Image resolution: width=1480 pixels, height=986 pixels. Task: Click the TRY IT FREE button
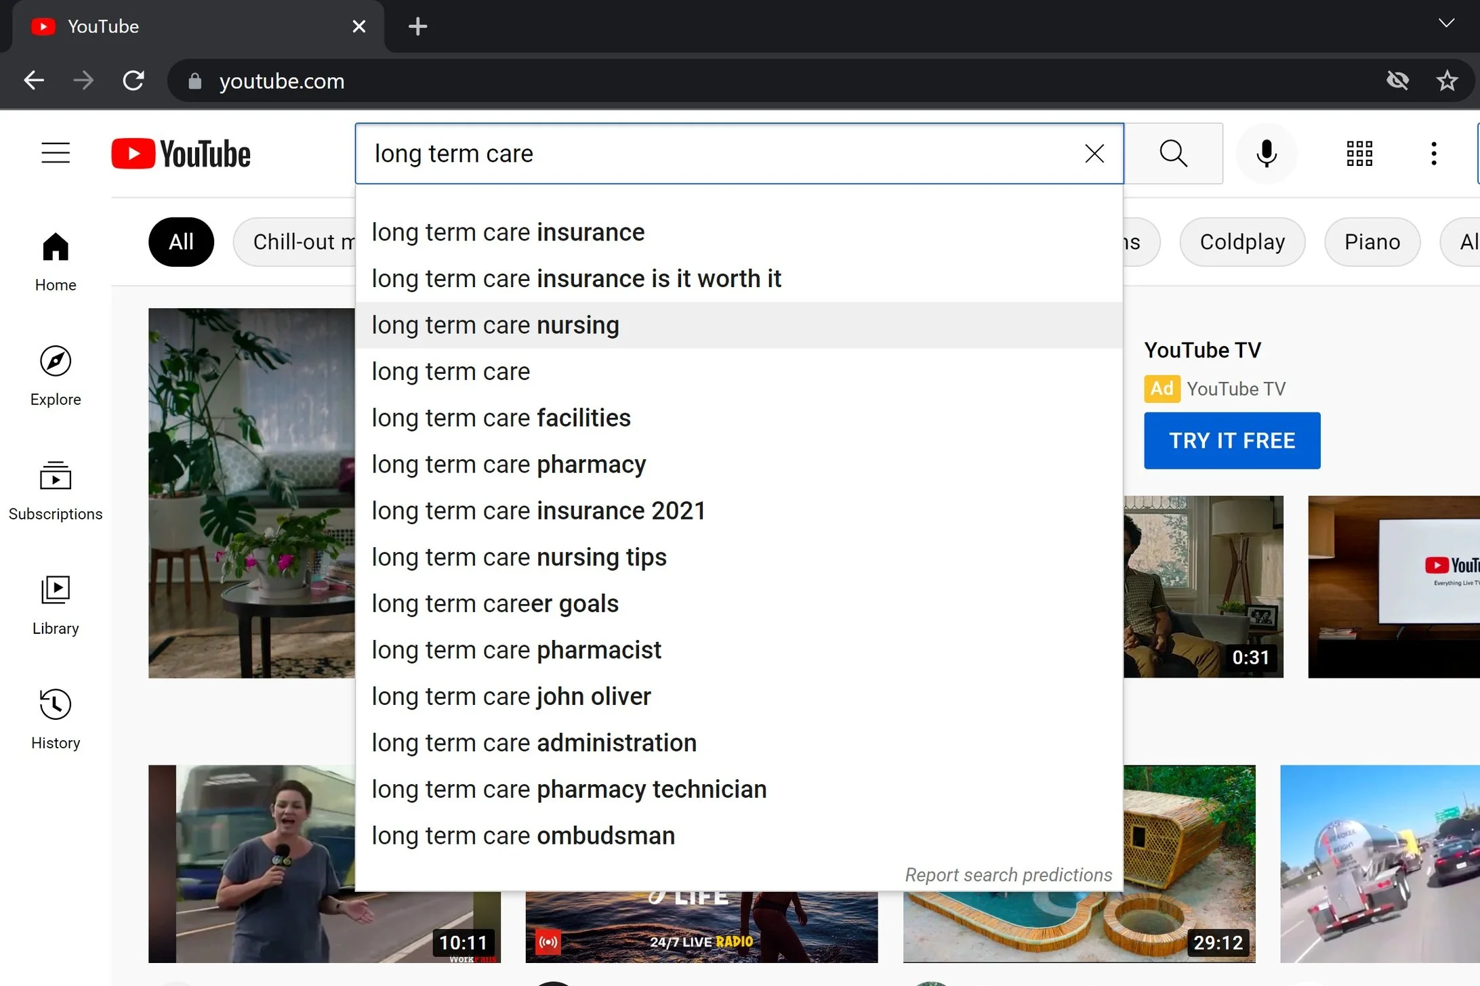coord(1232,440)
